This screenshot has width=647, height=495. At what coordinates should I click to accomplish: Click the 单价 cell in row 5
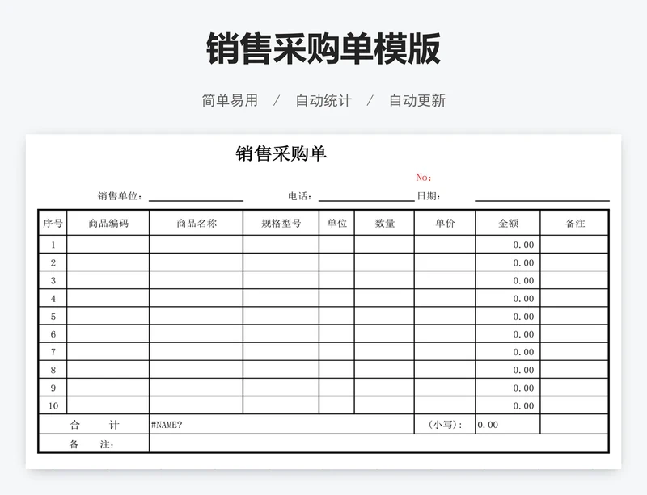pos(445,316)
